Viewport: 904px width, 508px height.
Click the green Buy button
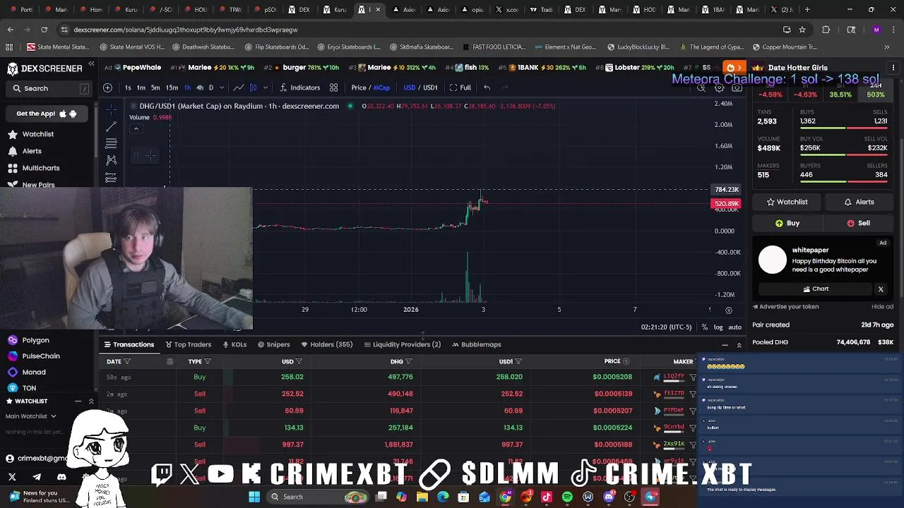point(787,223)
